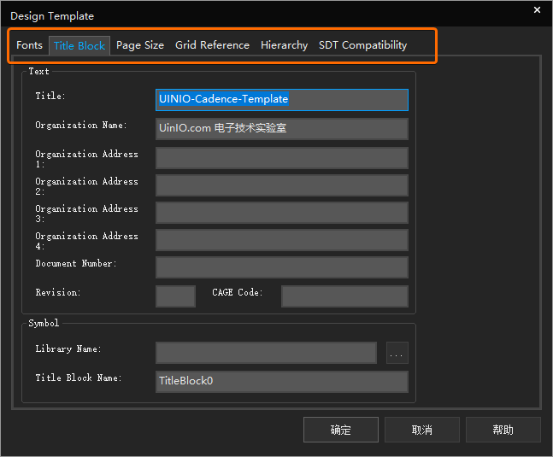
Task: Select the Title Block tab
Action: [x=79, y=46]
